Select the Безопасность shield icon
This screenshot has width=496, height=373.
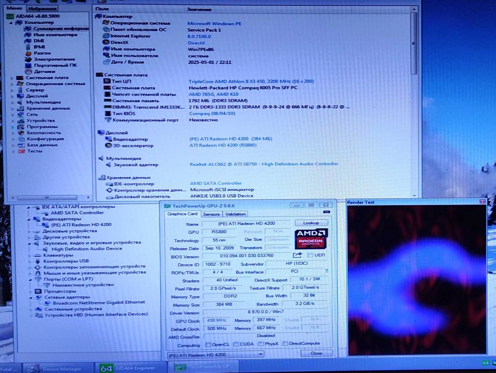click(x=21, y=133)
